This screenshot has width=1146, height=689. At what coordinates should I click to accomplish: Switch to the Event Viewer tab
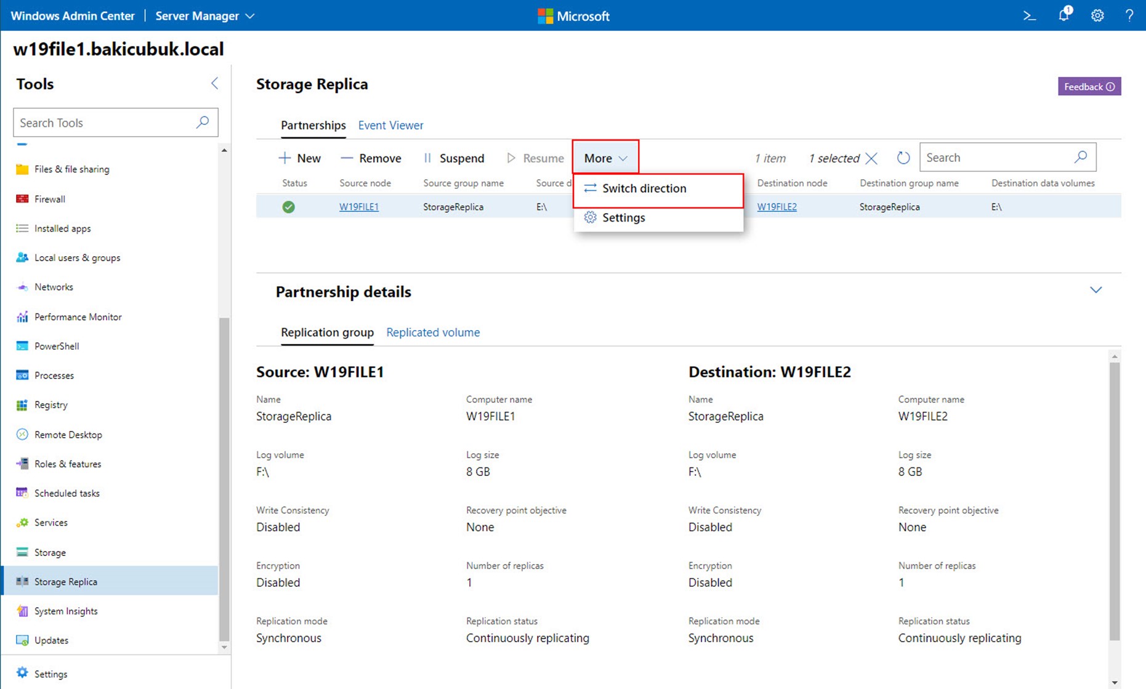point(390,125)
